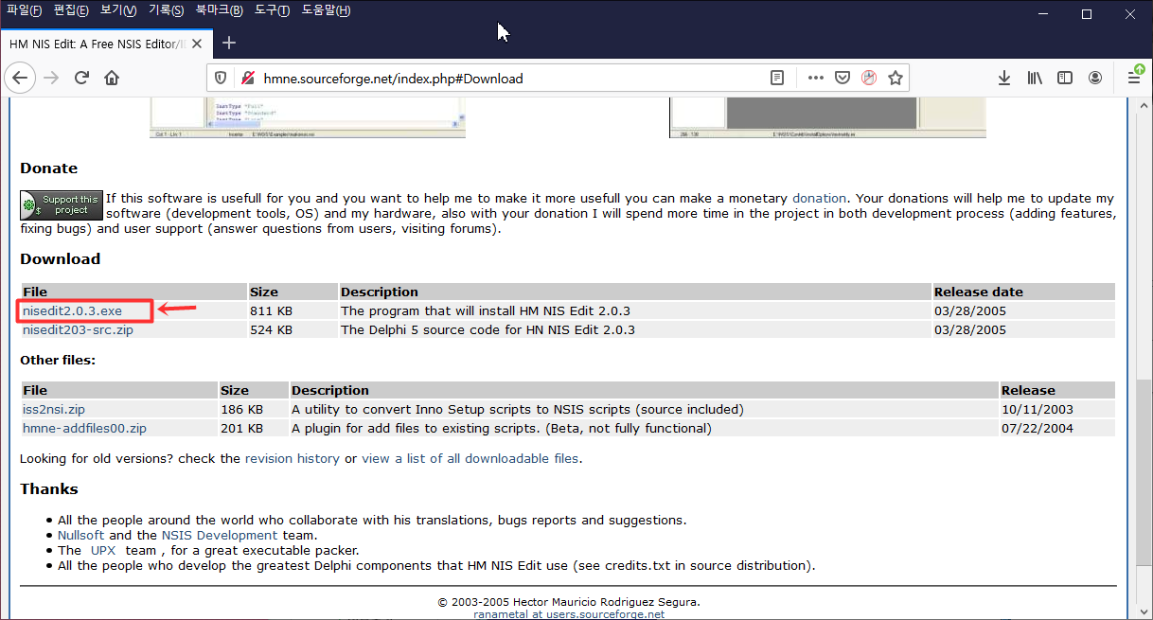
Task: Open the Firefox account avatar icon
Action: click(1095, 79)
